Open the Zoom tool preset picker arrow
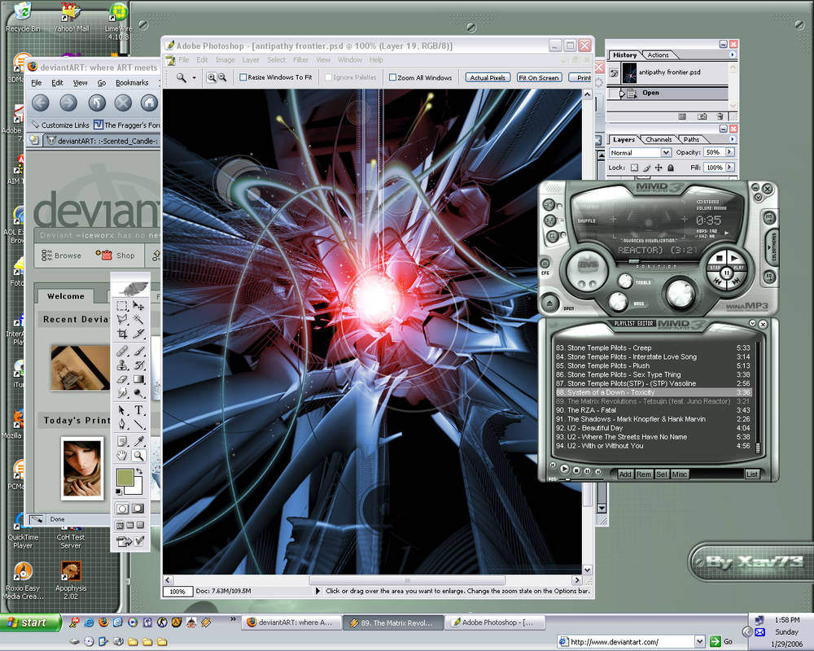 click(x=195, y=78)
